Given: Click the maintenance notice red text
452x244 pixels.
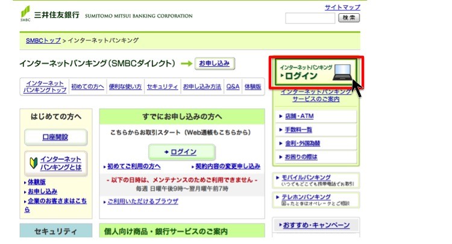Looking at the screenshot, I should pos(182,180).
